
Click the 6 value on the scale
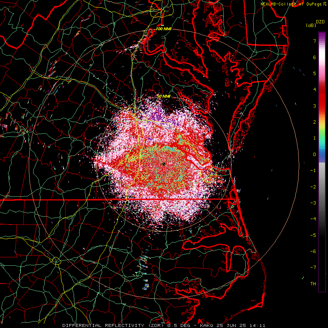point(315,57)
